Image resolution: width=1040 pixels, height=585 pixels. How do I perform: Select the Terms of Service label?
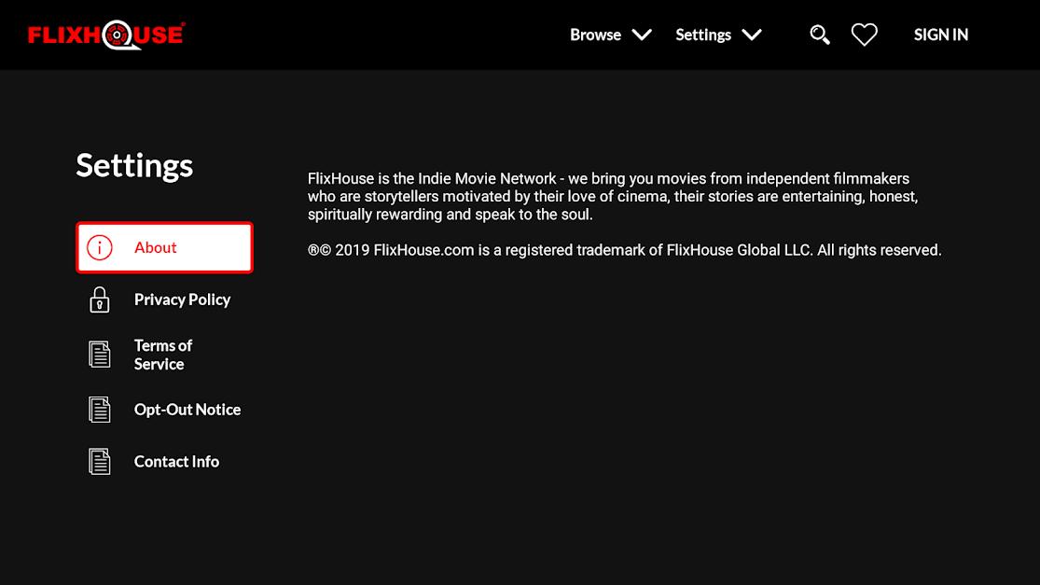point(163,355)
